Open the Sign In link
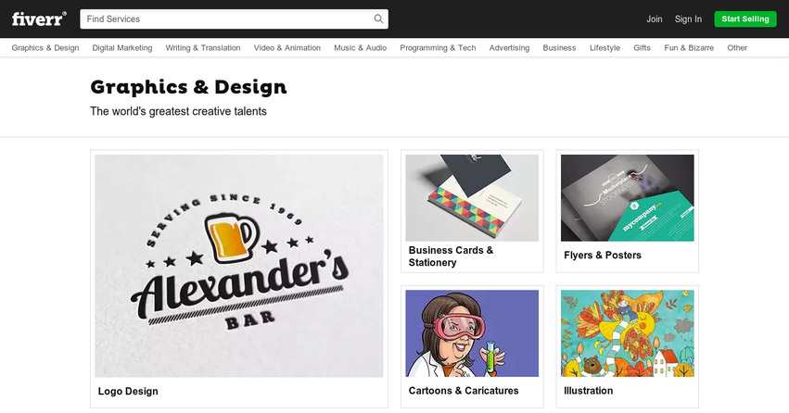 click(688, 19)
